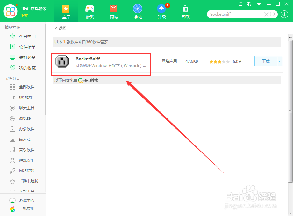Select 视频软件 category
This screenshot has height=216, width=293.
(x=27, y=97)
